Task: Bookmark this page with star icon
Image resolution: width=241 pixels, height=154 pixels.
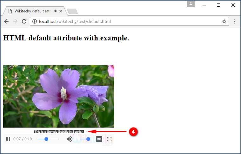Action: (224, 22)
